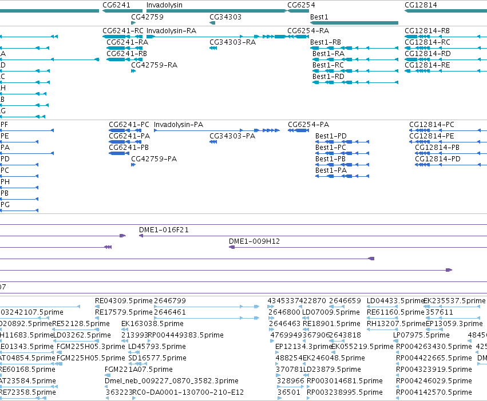Click the CG12814-PC protein label
This screenshot has width=487, height=401.
pyautogui.click(x=431, y=125)
